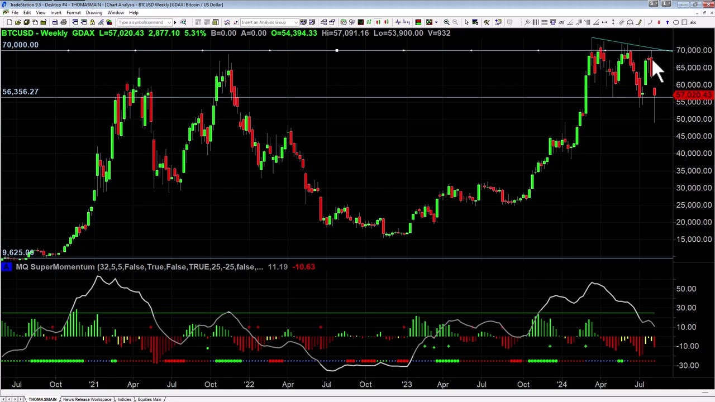Switch to News Release Workspace tab
The width and height of the screenshot is (715, 402).
pyautogui.click(x=87, y=399)
